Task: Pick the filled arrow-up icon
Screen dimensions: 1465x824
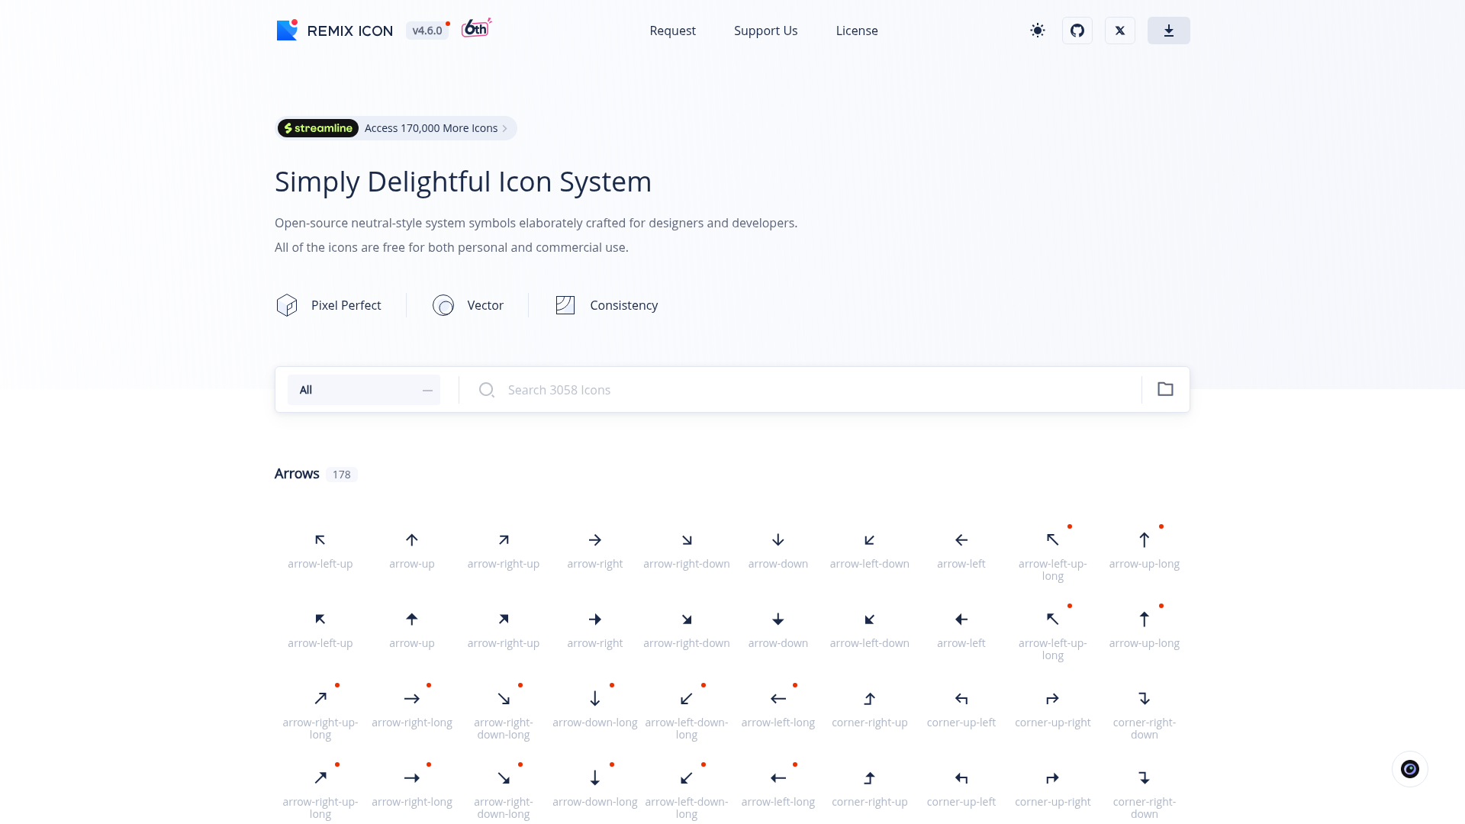Action: pos(412,620)
